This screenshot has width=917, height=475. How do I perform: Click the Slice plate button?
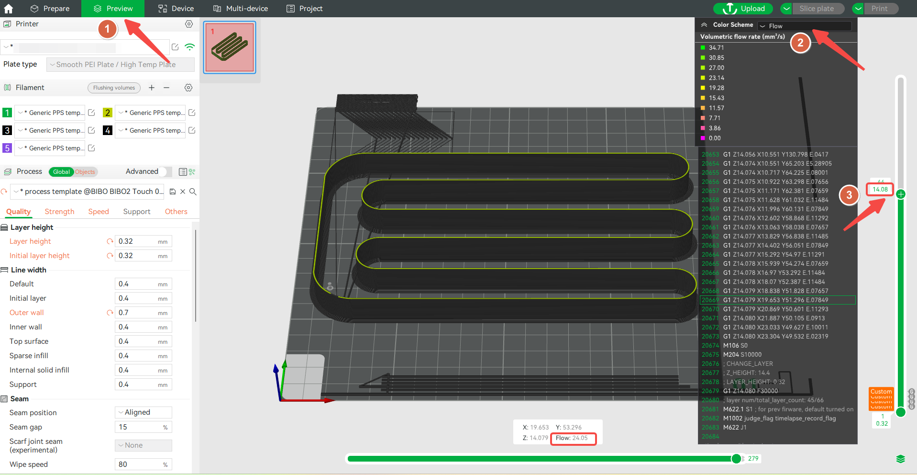[x=818, y=9]
